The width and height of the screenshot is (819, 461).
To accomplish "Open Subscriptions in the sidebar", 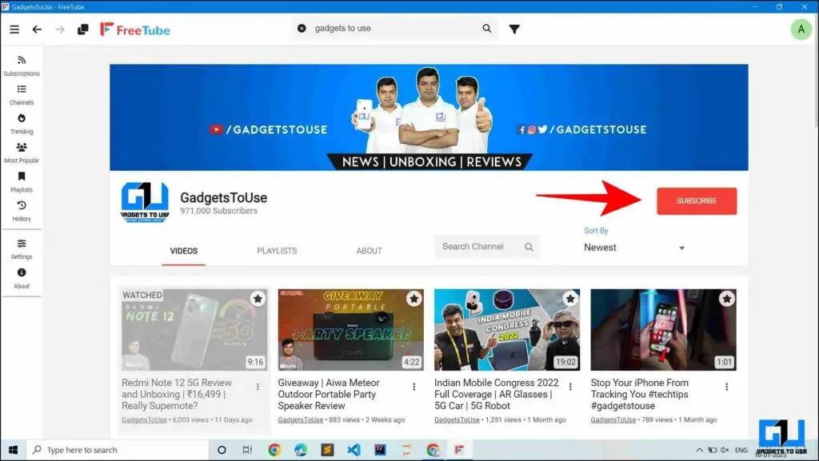I will pyautogui.click(x=22, y=66).
